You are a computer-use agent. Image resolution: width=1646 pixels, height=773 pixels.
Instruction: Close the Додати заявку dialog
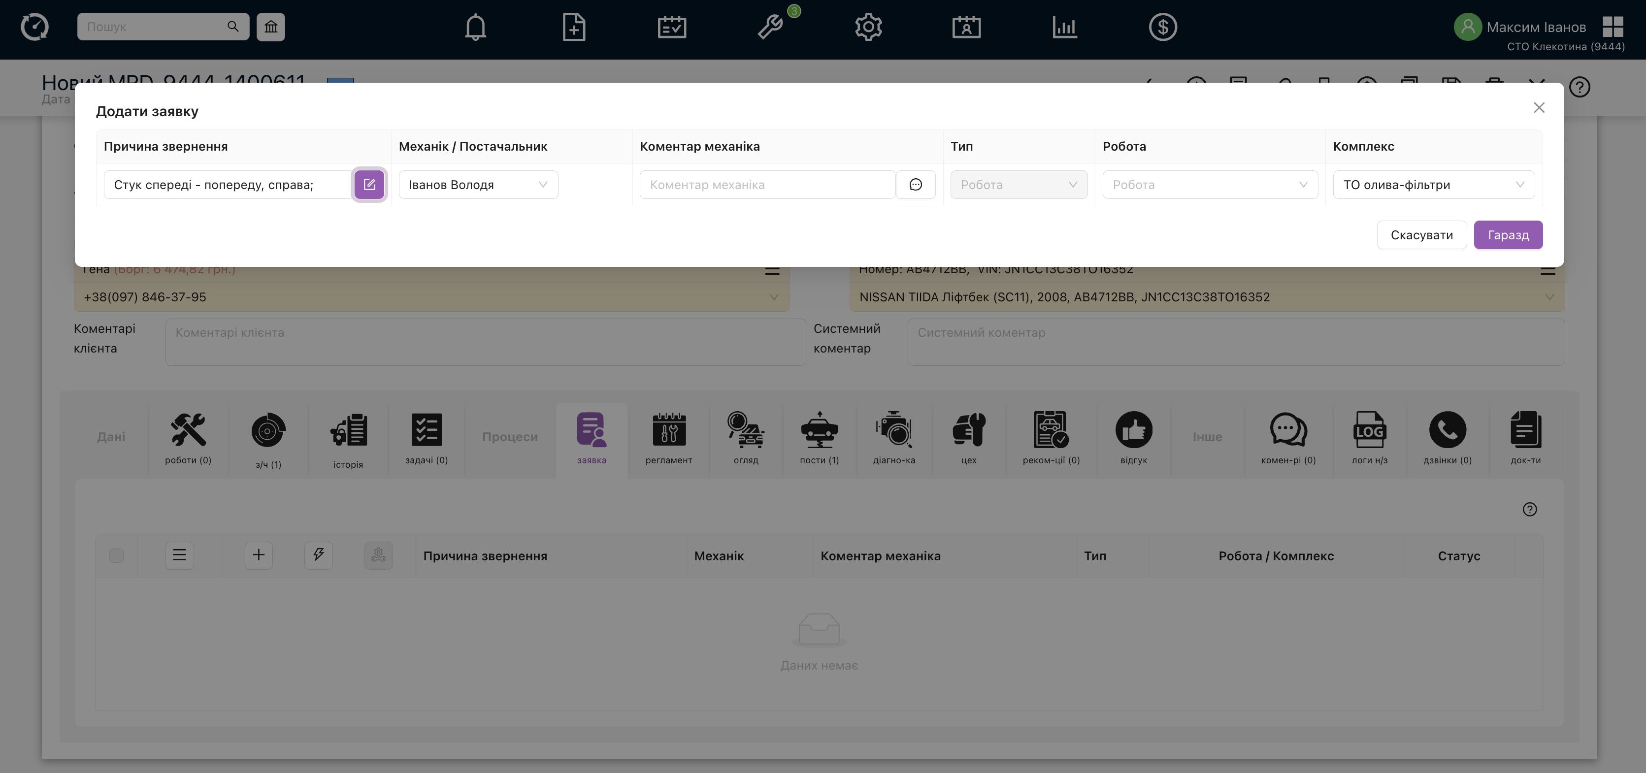coord(1539,107)
